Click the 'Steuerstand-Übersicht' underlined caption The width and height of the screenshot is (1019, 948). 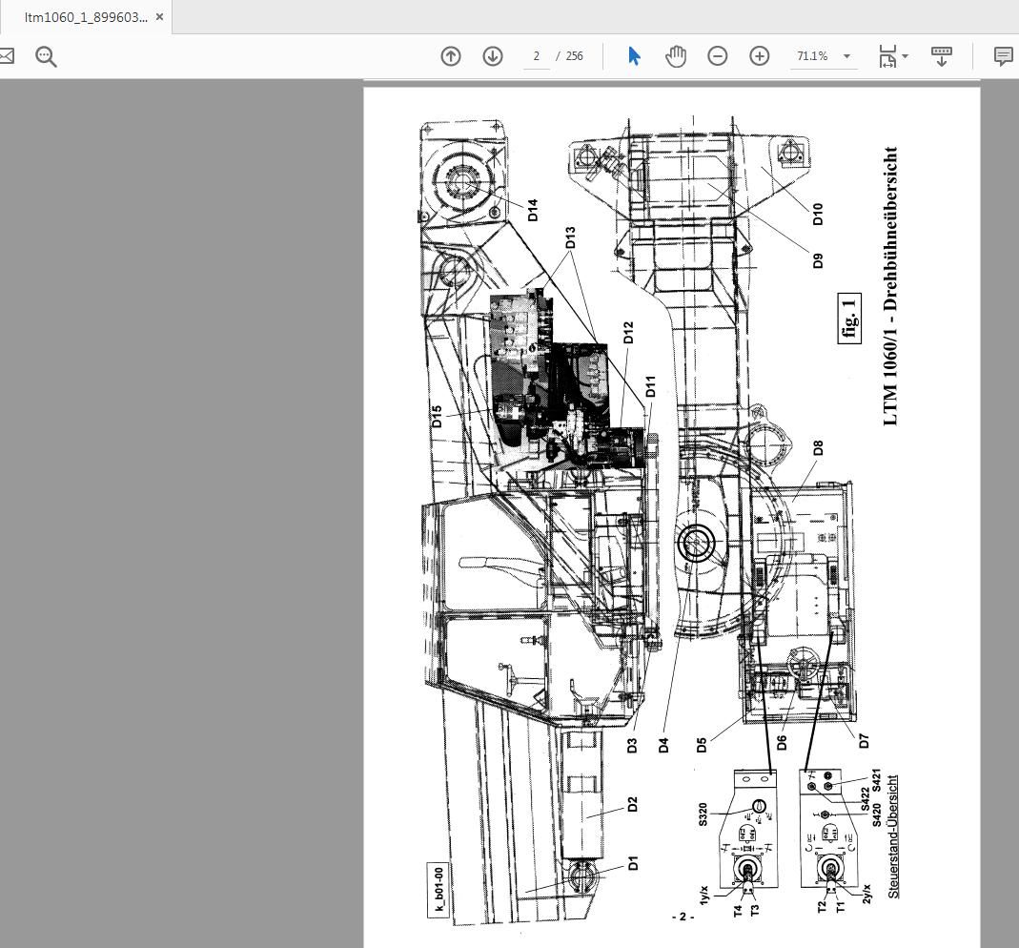893,836
